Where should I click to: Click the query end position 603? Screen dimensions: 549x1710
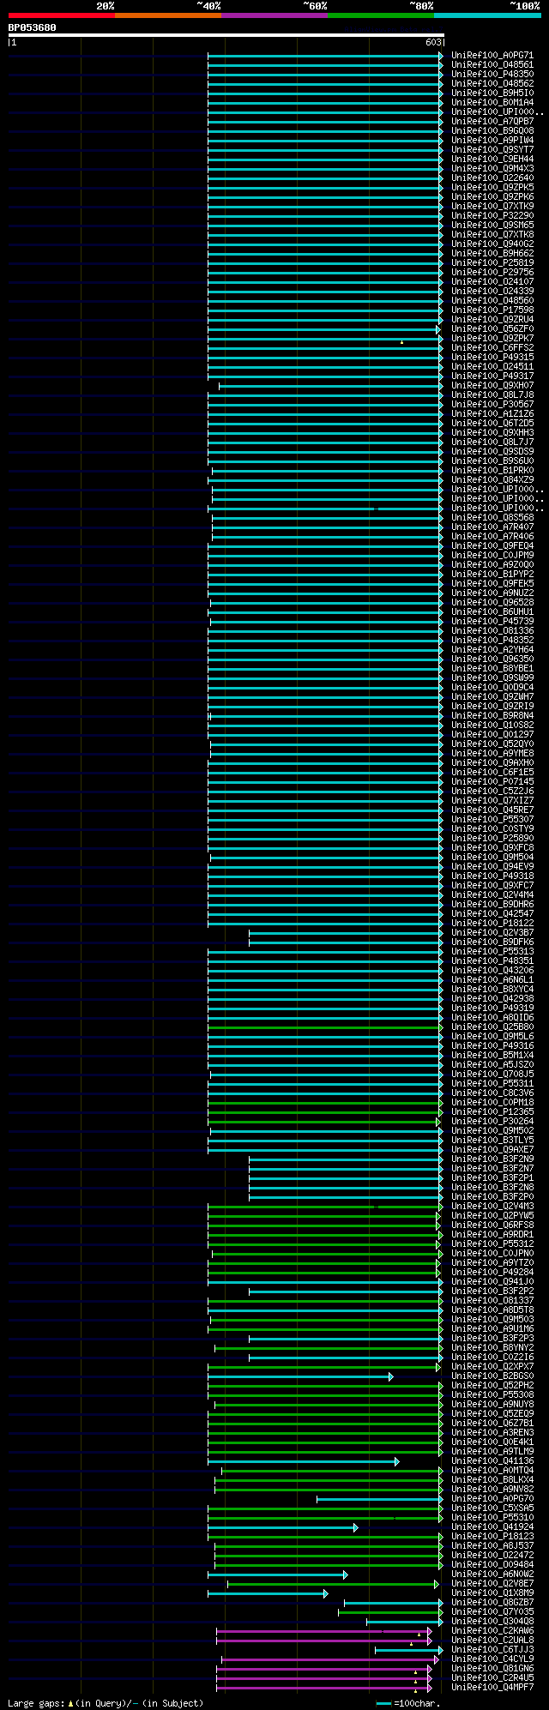(433, 42)
